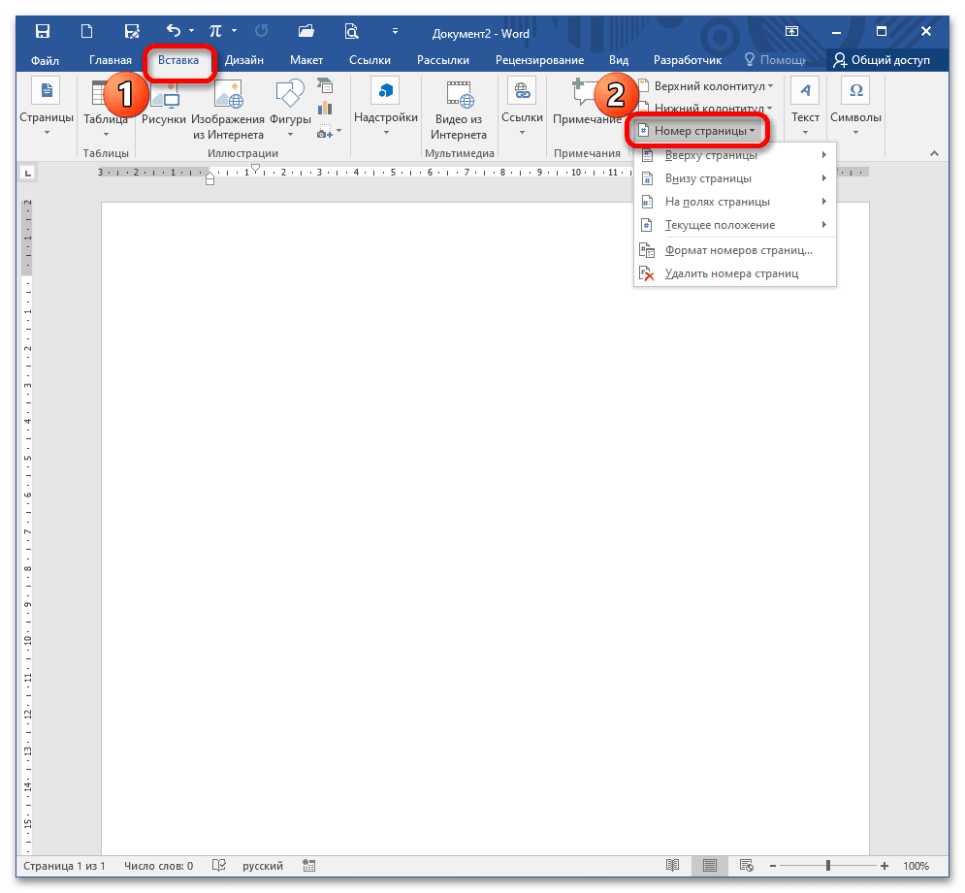Select Remove Page Numbers (Удалить номера страниц)
Image resolution: width=965 pixels, height=893 pixels.
tap(735, 273)
